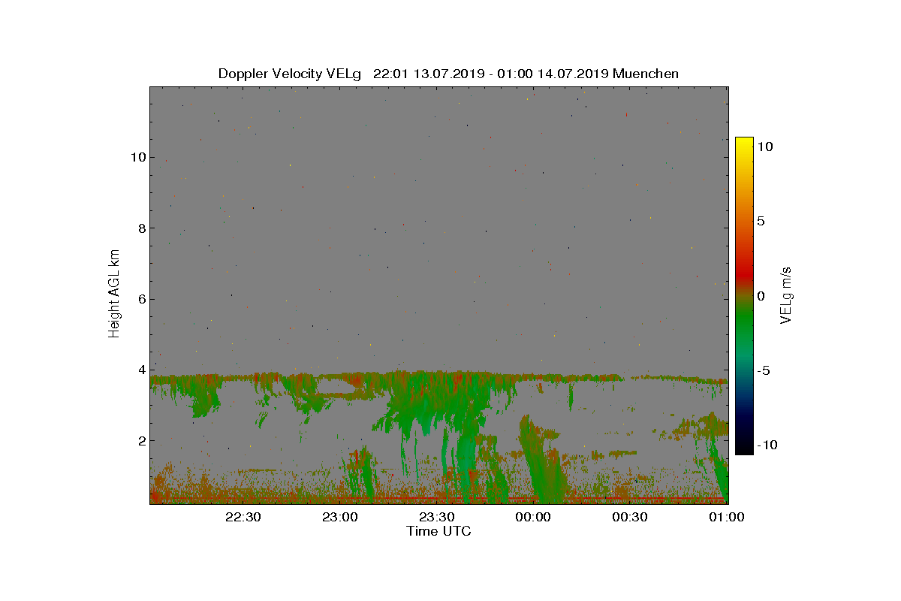
Task: Click the height tick label 8
Action: 140,228
